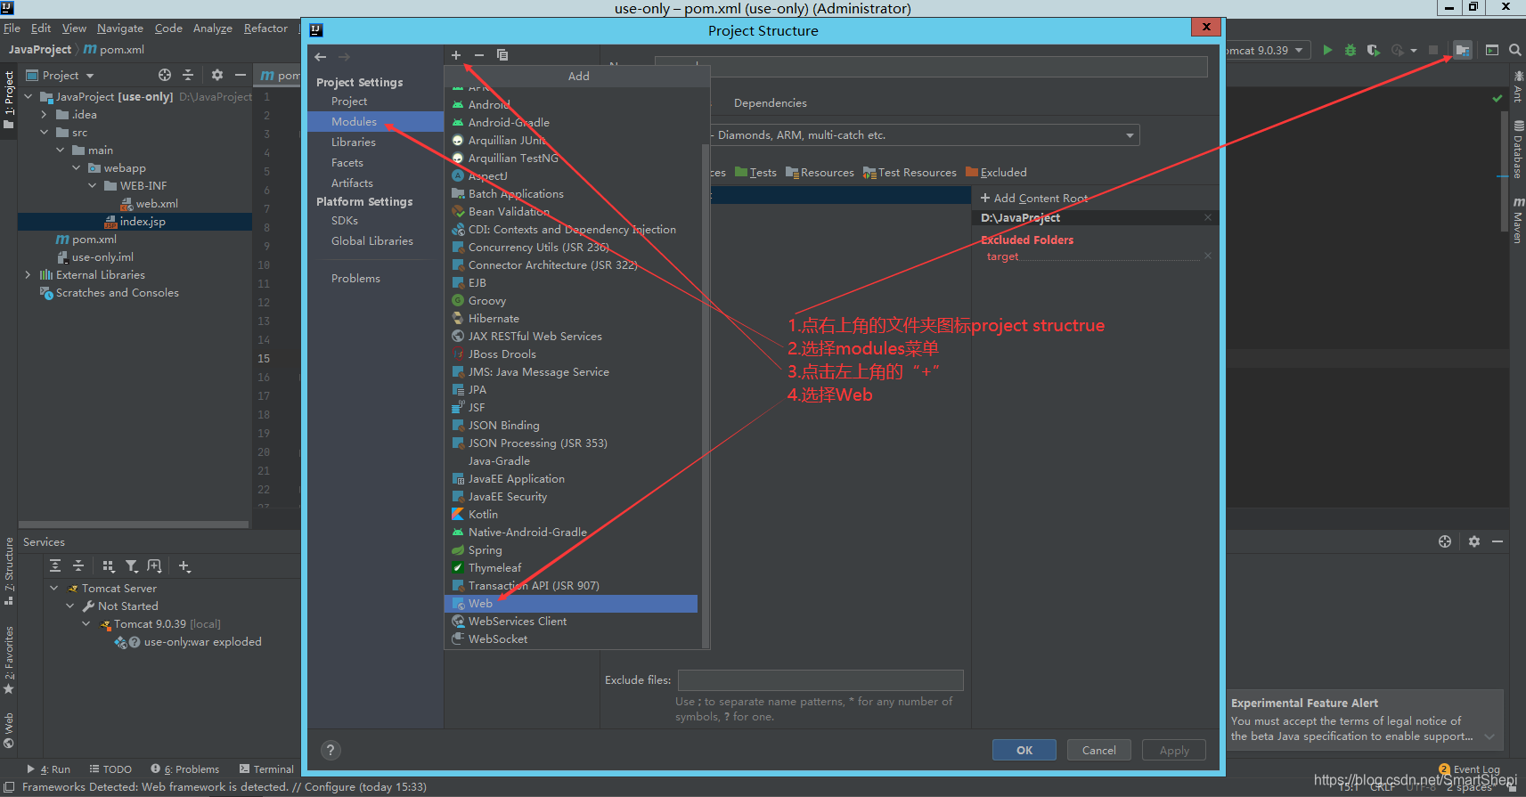Collapse the Not Started services node

point(70,606)
